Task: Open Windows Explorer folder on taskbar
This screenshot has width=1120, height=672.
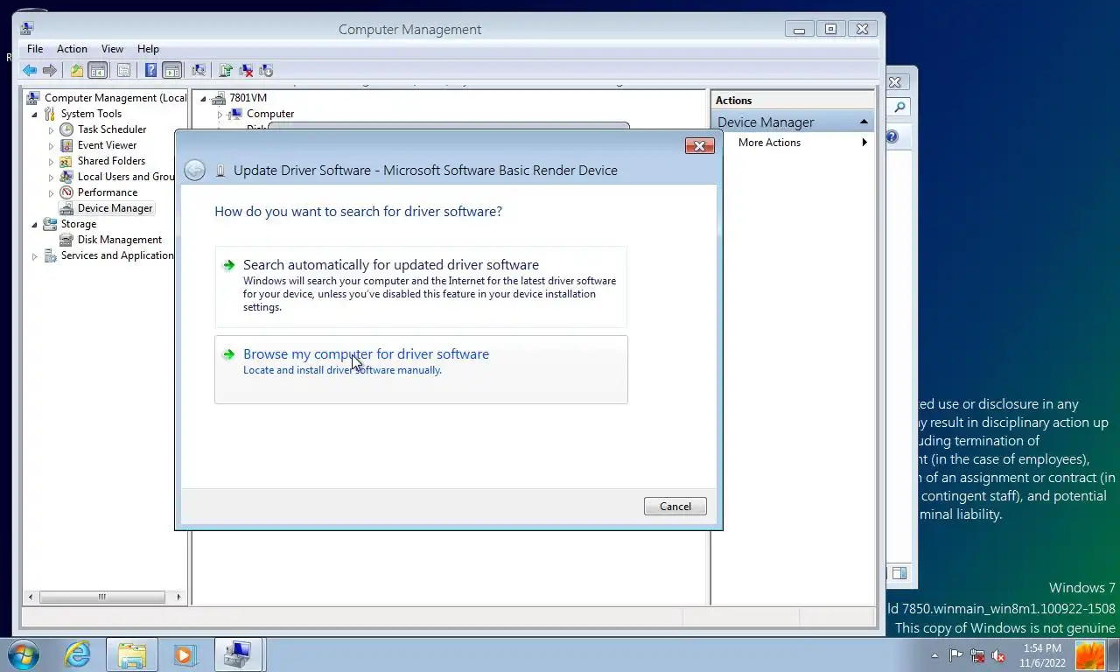Action: pos(132,654)
